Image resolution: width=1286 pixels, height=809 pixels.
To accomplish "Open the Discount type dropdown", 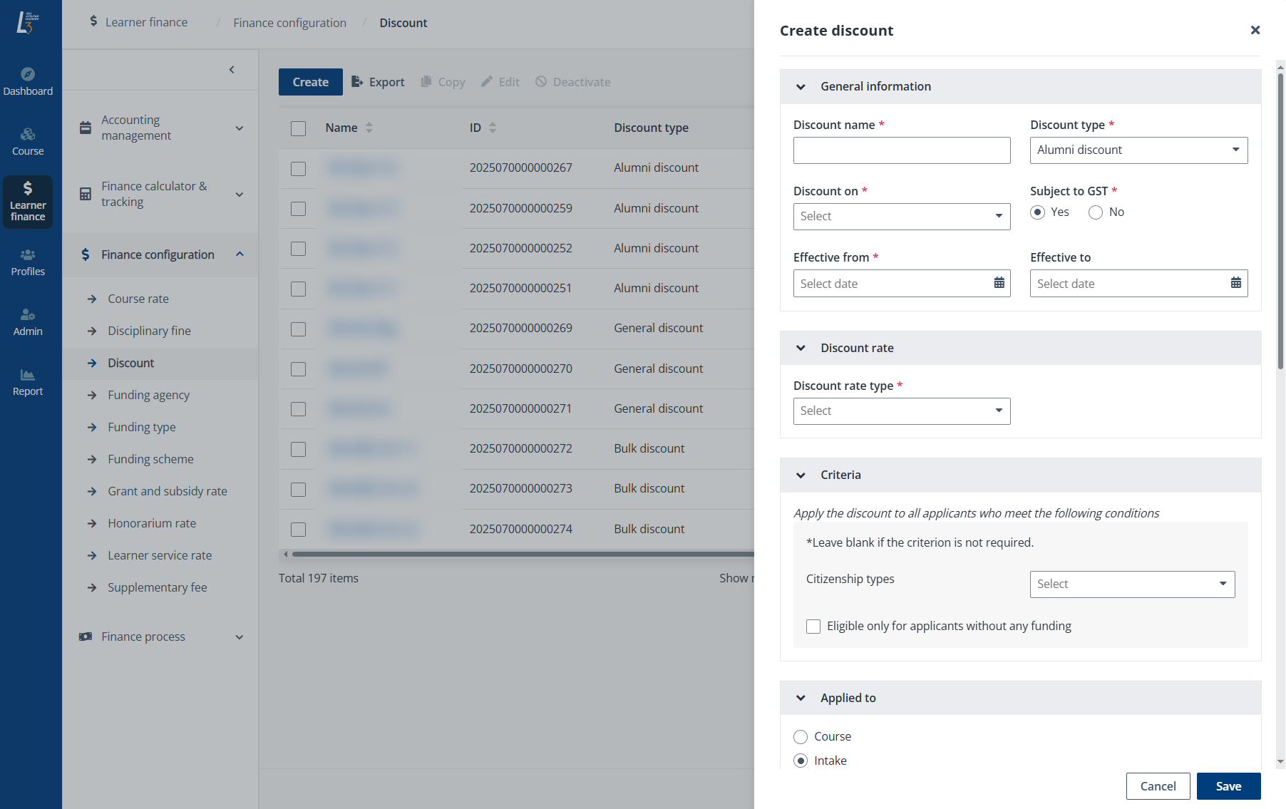I will tap(1138, 150).
